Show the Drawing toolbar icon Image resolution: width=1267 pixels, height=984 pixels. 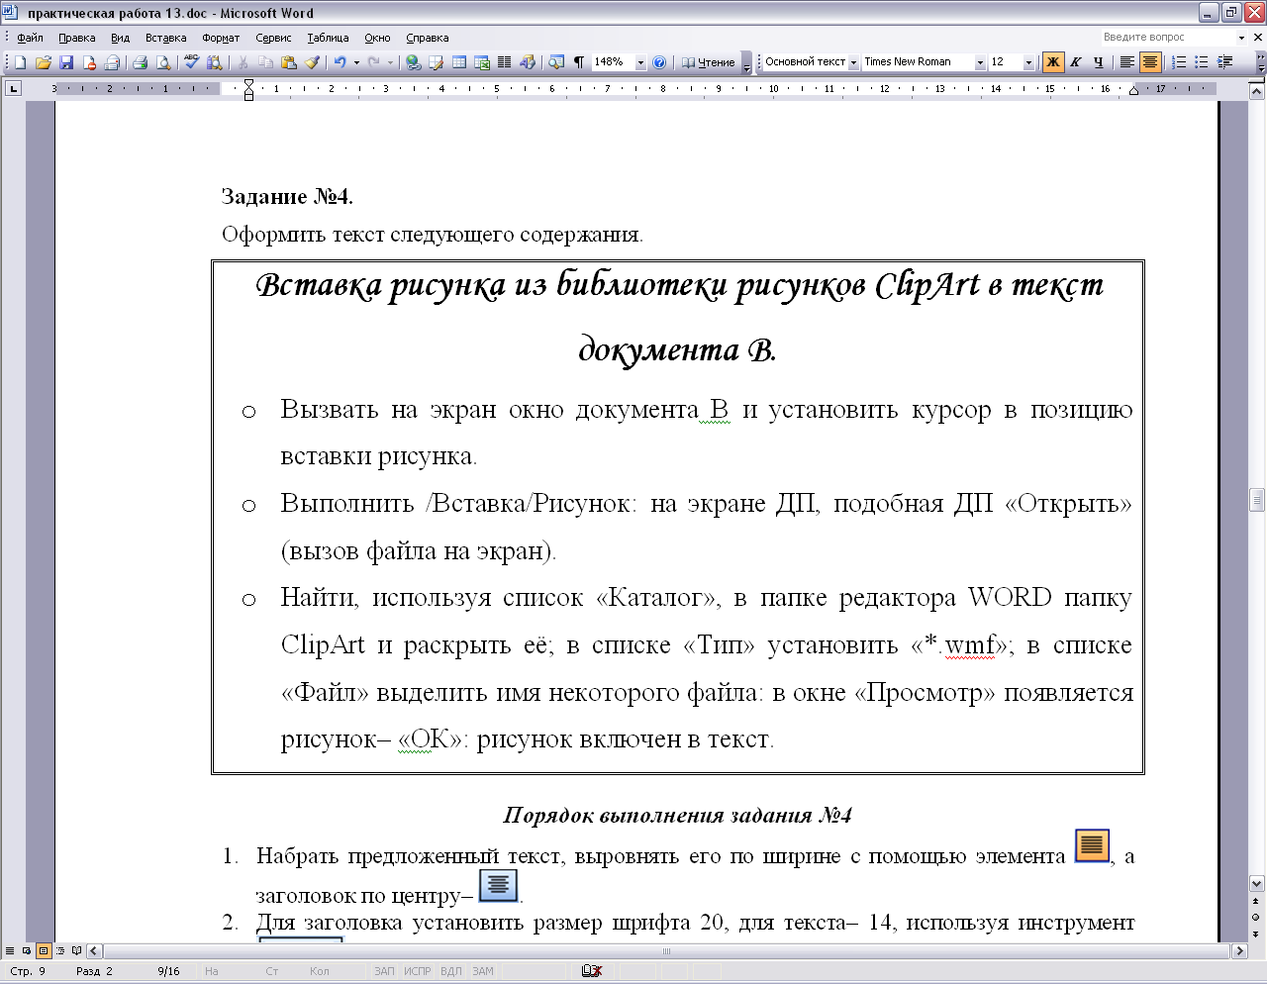tap(528, 62)
